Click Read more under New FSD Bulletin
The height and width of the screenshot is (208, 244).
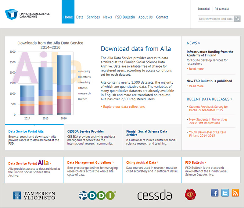[196, 86]
